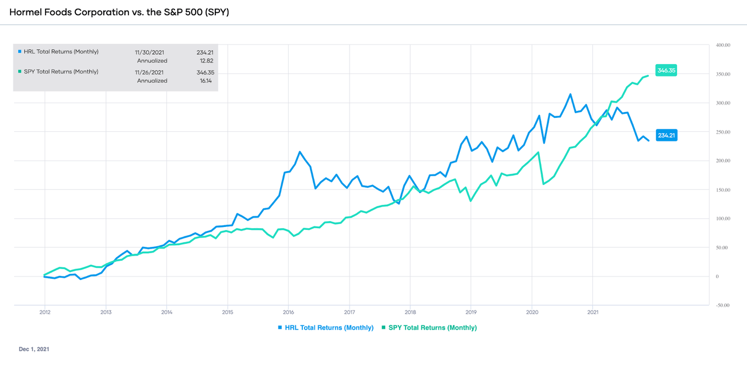Click the 12.82 annualized value

pos(207,61)
